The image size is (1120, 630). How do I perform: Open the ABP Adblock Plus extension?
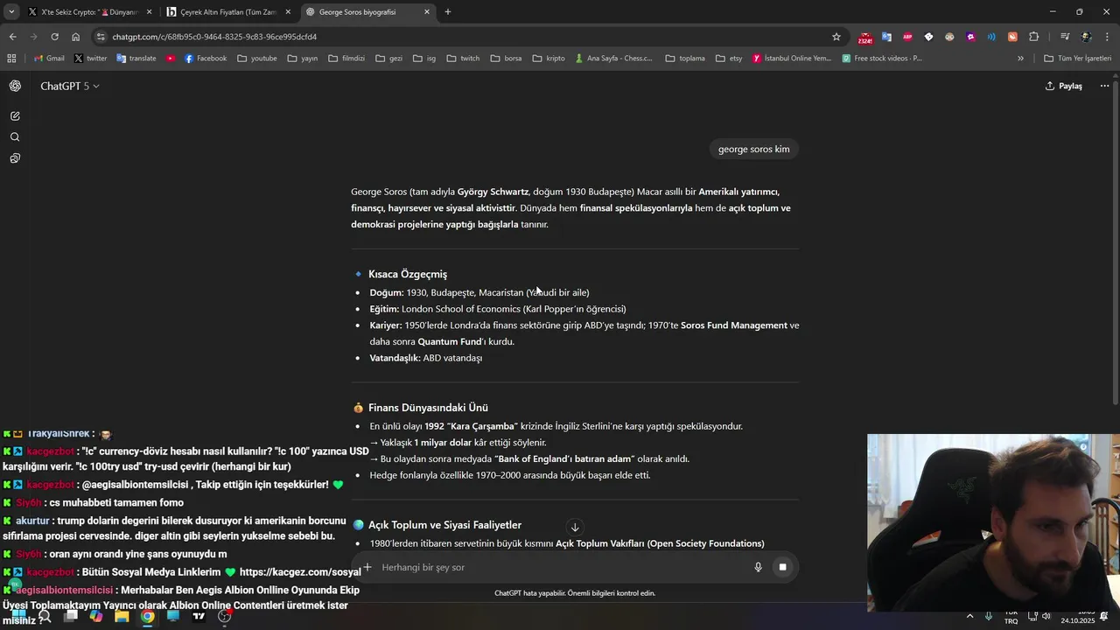pyautogui.click(x=907, y=37)
